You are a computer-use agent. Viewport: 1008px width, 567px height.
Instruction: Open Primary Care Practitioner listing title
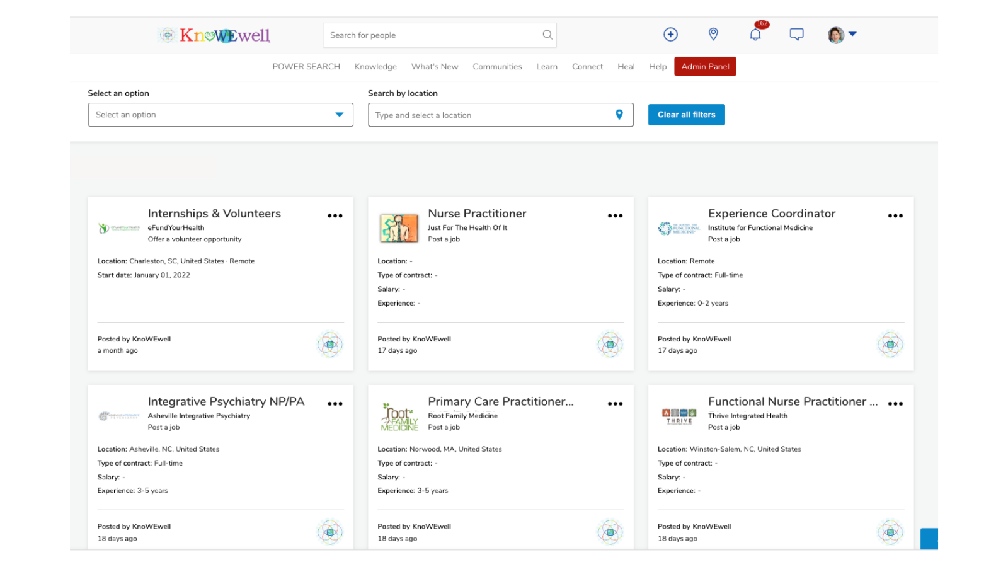[x=501, y=401]
